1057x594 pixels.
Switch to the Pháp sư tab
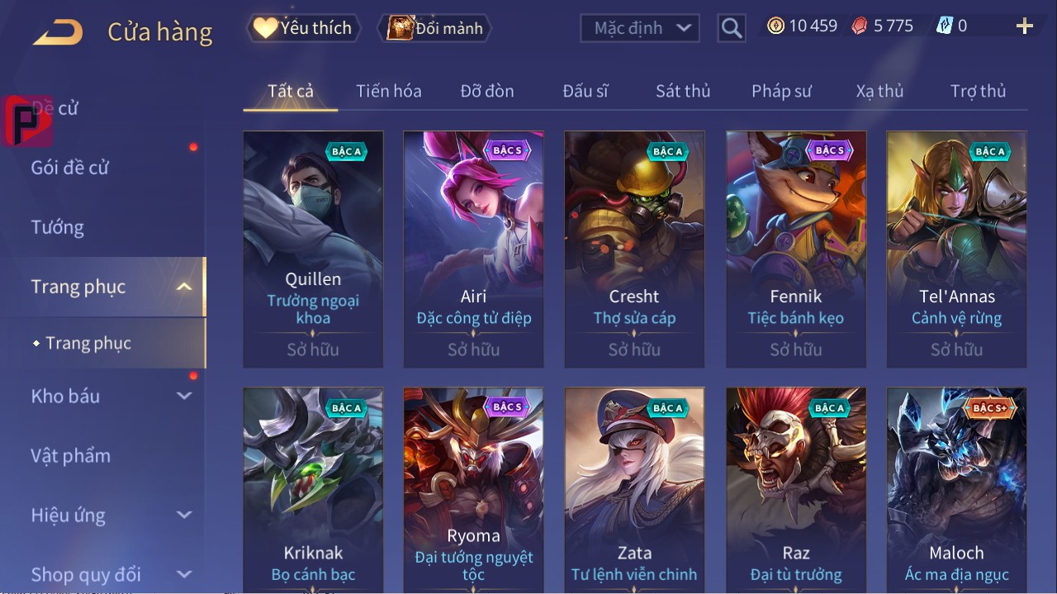[781, 91]
